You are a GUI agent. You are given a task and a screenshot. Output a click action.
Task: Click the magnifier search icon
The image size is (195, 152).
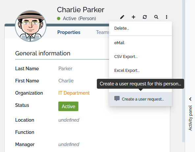(156, 17)
